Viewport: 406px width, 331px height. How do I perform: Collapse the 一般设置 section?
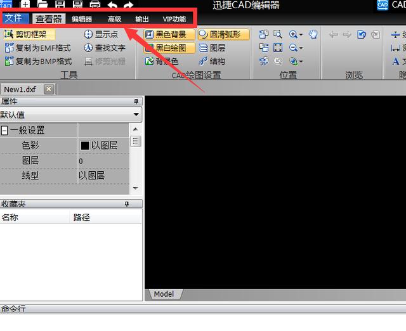pos(4,130)
